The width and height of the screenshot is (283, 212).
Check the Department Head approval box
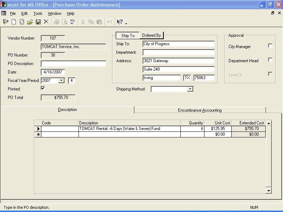click(x=270, y=60)
